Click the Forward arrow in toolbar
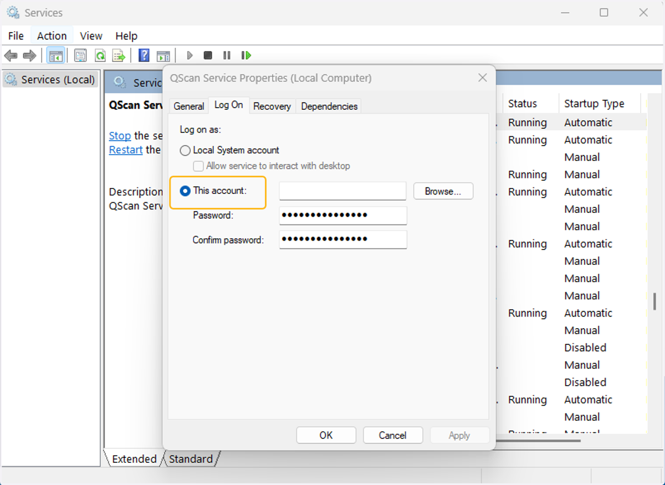This screenshot has height=485, width=665. [29, 55]
